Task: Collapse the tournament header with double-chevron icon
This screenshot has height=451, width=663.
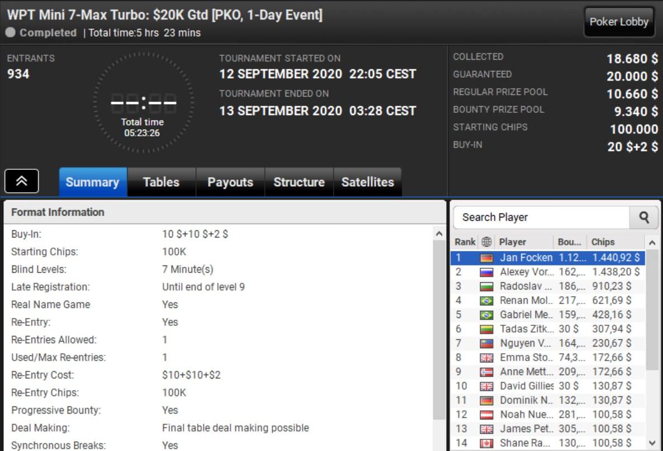Action: [x=22, y=181]
